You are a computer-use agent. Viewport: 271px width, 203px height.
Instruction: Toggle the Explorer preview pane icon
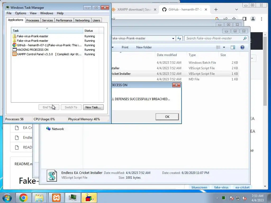click(233, 47)
